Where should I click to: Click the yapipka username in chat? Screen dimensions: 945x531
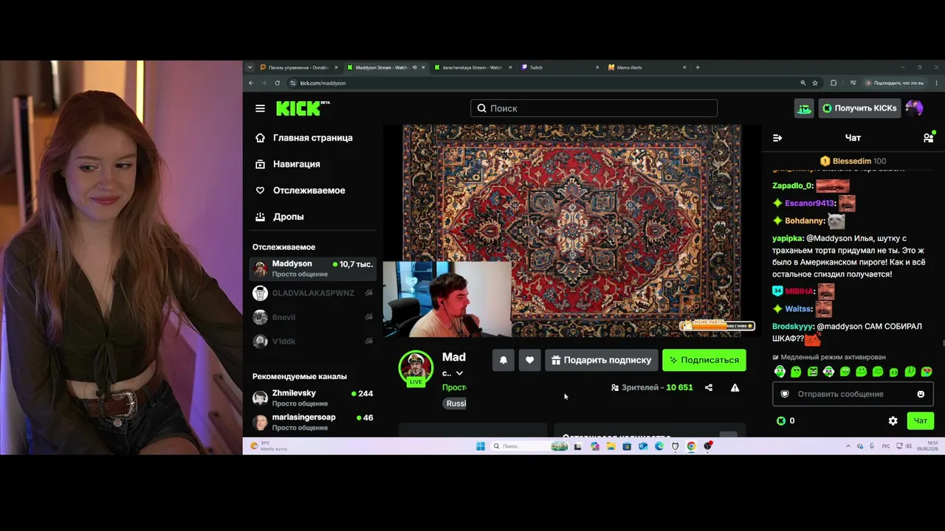[787, 239]
